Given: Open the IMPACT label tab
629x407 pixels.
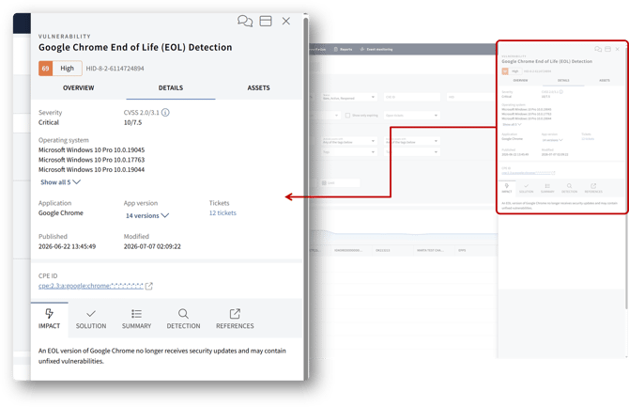Looking at the screenshot, I should [49, 326].
